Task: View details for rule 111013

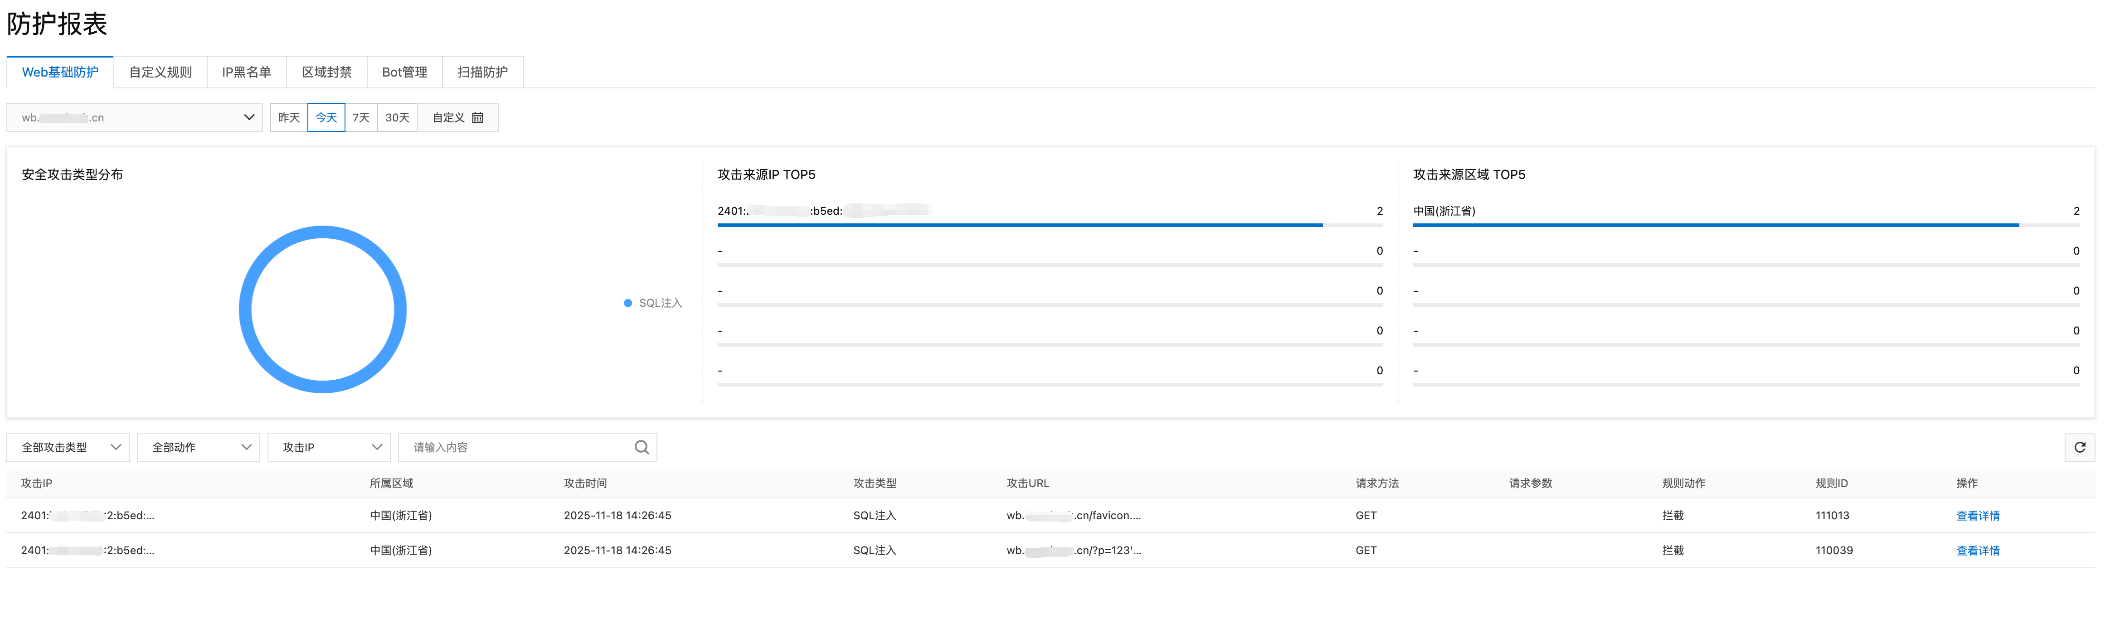Action: (1977, 516)
